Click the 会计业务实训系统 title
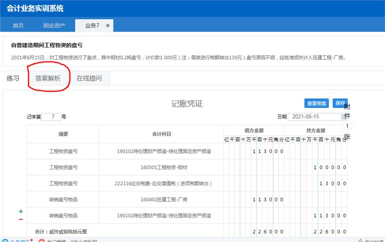 (35, 9)
